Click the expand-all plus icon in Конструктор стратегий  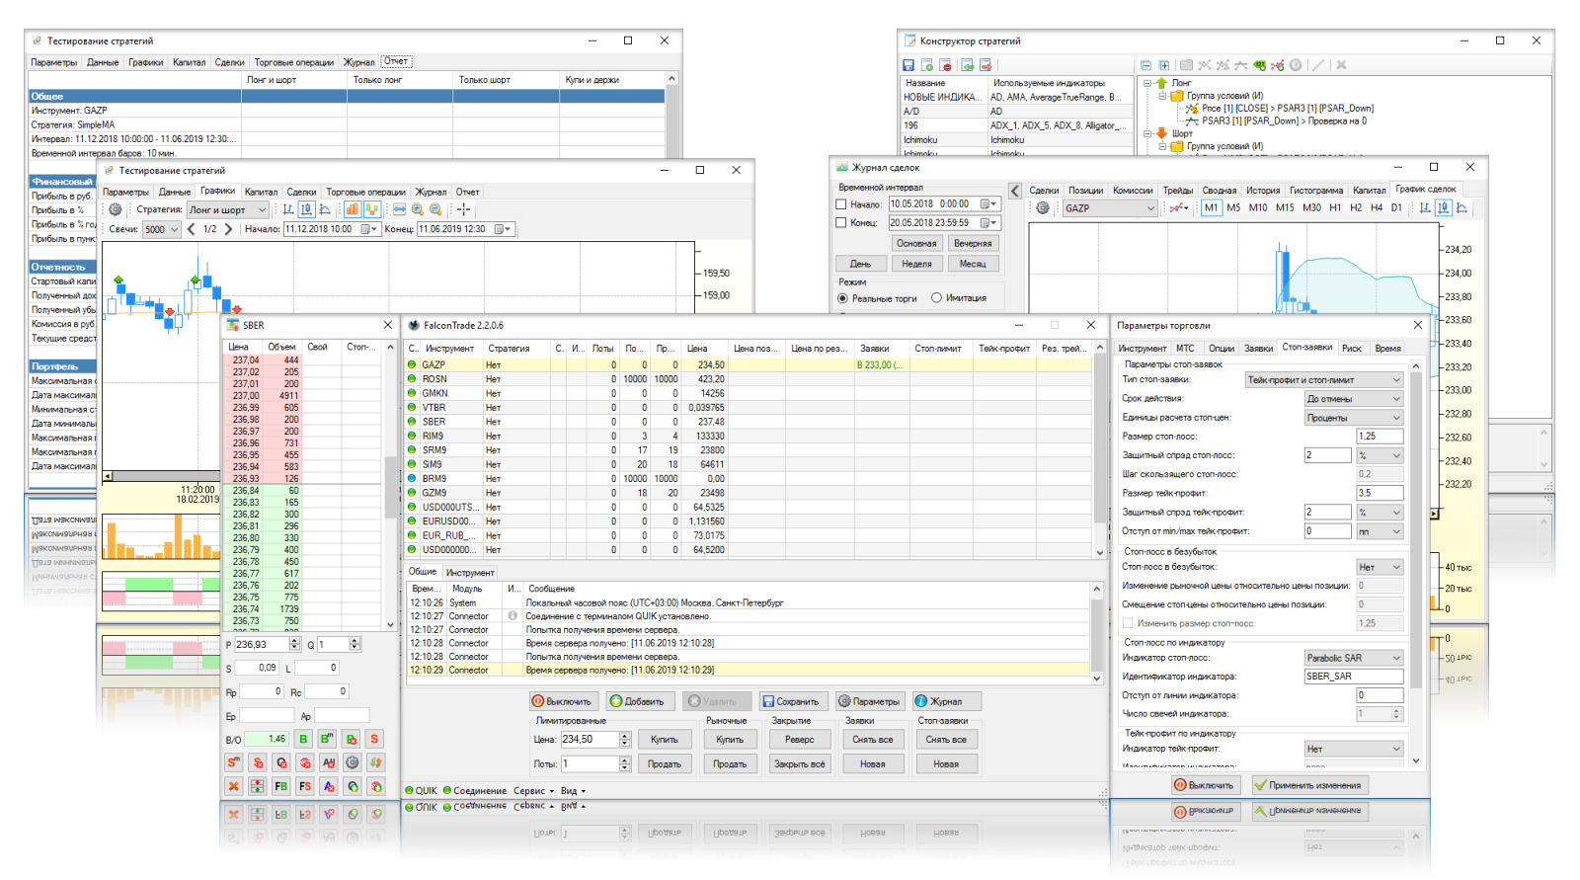[1164, 65]
